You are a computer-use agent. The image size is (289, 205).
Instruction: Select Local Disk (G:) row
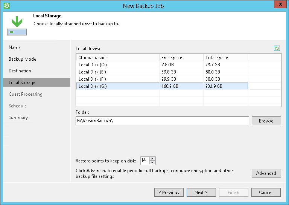pos(162,86)
